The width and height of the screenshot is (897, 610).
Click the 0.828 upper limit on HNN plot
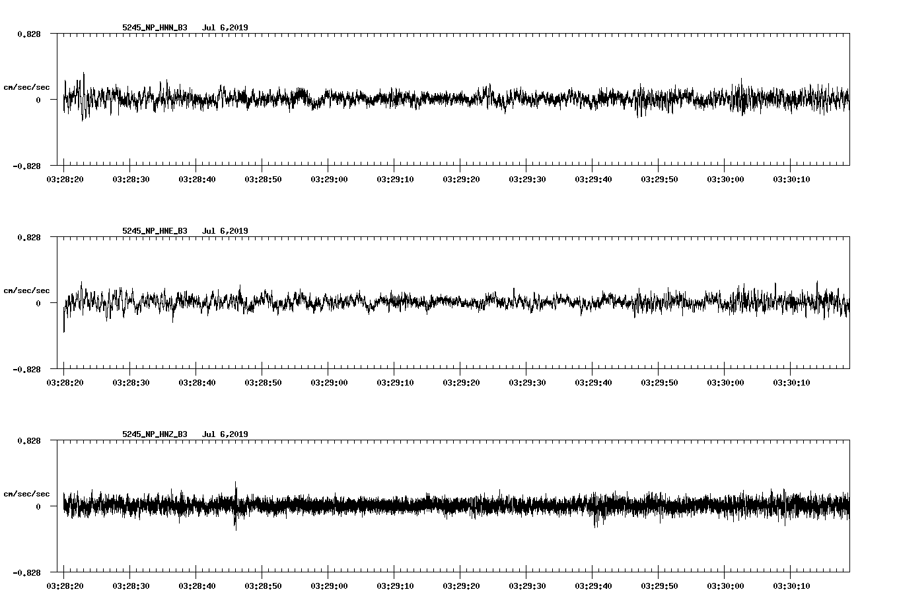coord(28,34)
